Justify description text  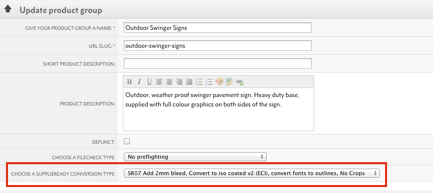click(189, 82)
